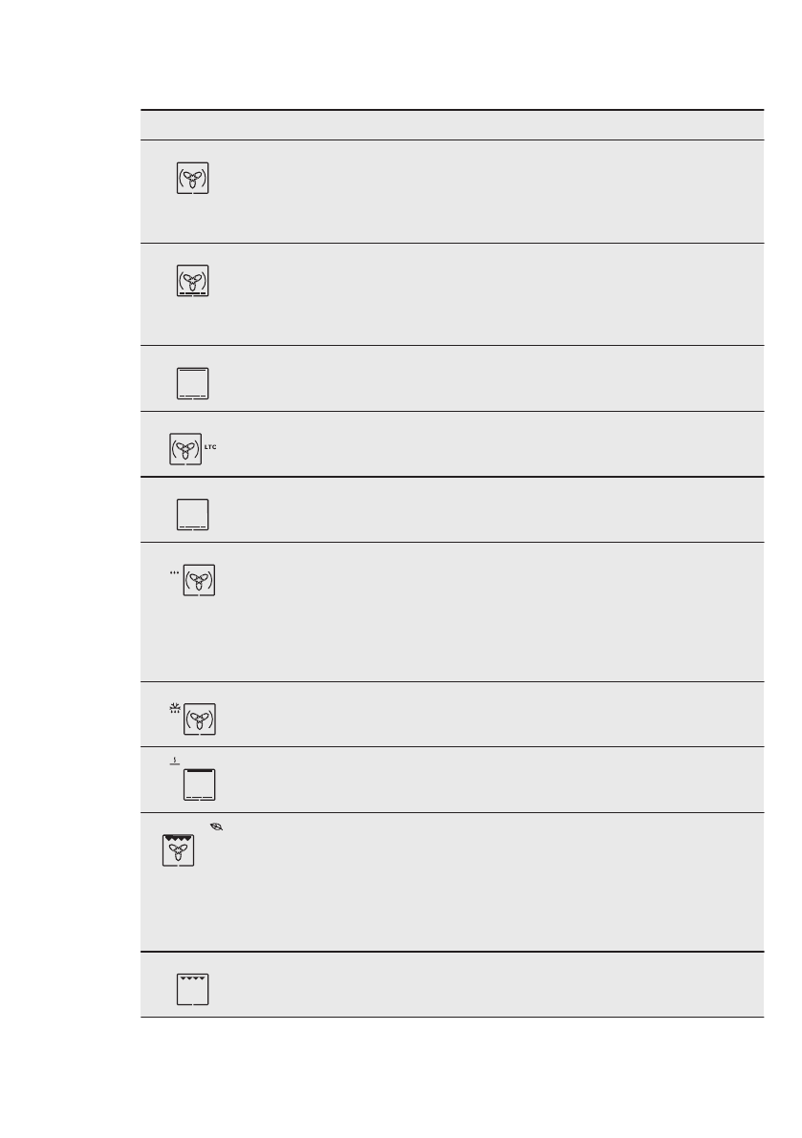Select the fan icon labeled LTC
Viewport: 802px width, 1138px height.
[185, 447]
